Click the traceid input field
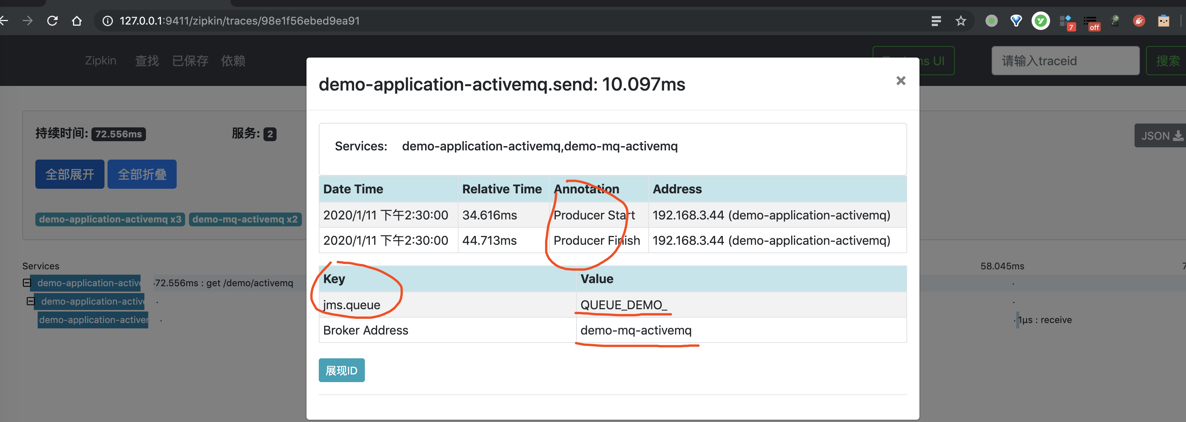This screenshot has width=1186, height=422. [x=1065, y=61]
